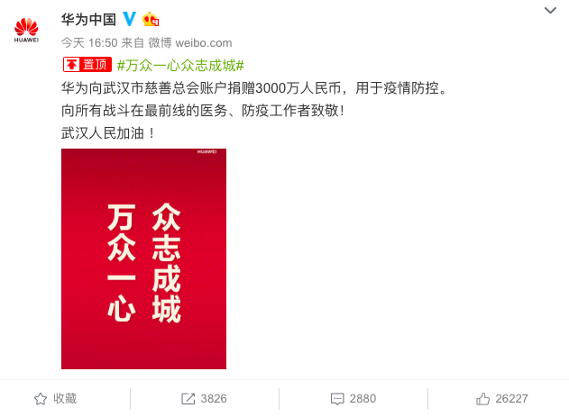569x417 pixels.
Task: Click the crown membership level badge
Action: point(151,19)
